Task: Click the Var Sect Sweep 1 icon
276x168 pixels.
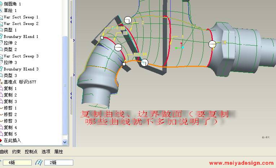Action: click(1, 17)
